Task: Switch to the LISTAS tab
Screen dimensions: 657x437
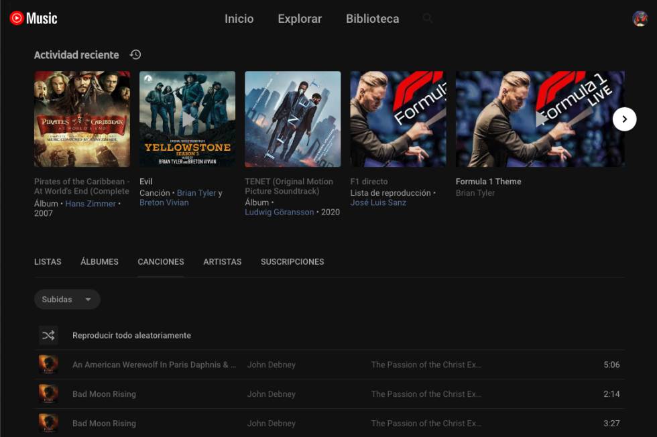Action: [48, 261]
